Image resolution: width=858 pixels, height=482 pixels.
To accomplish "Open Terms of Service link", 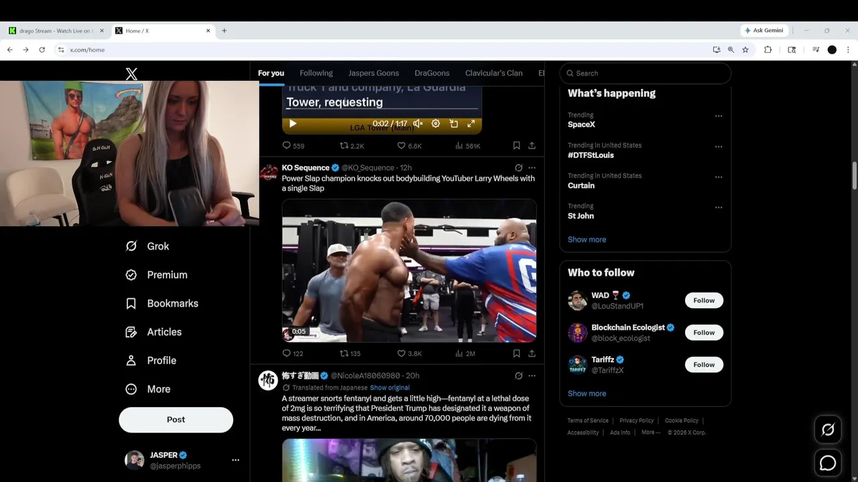I will 588,420.
